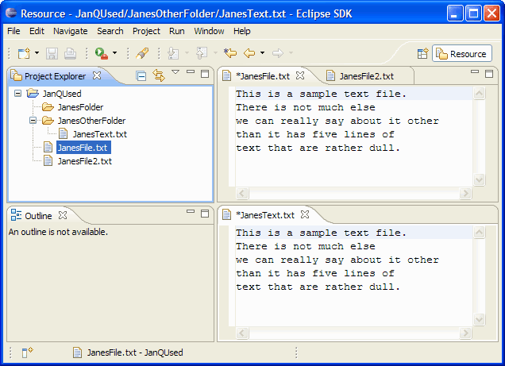This screenshot has width=505, height=366.
Task: Click left scroll arrow in JanesFile.txt editor
Action: (242, 194)
